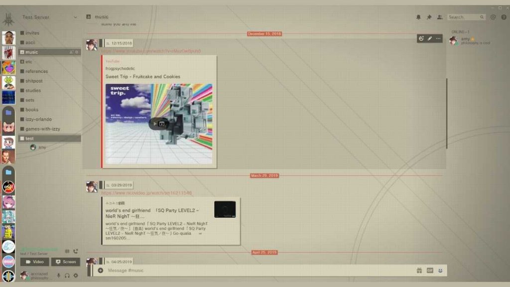This screenshot has width=510, height=287.
Task: Open User Settings gear
Action: (76, 276)
